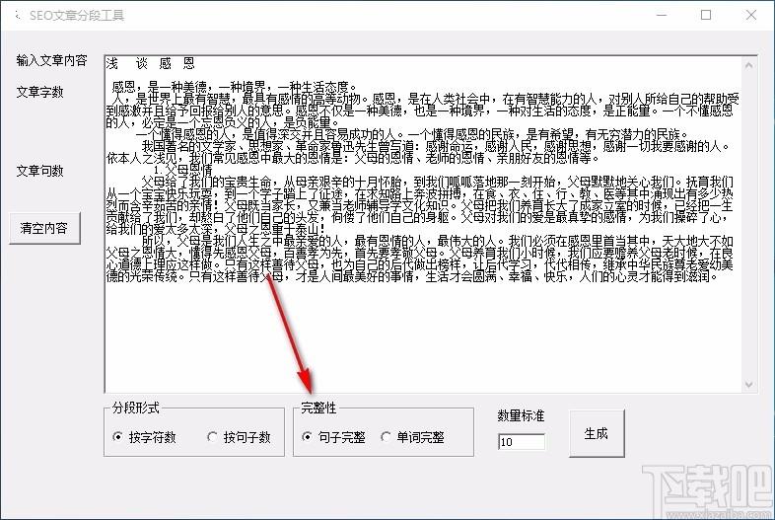Click the 1.父母恩情 heading line

click(182, 171)
